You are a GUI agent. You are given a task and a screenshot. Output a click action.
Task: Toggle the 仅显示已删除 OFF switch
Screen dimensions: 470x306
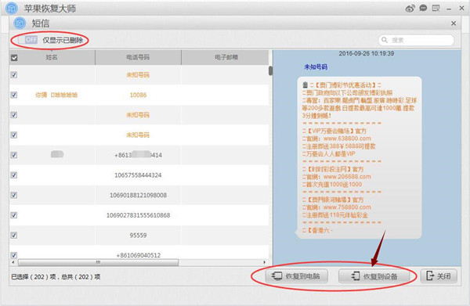point(27,40)
